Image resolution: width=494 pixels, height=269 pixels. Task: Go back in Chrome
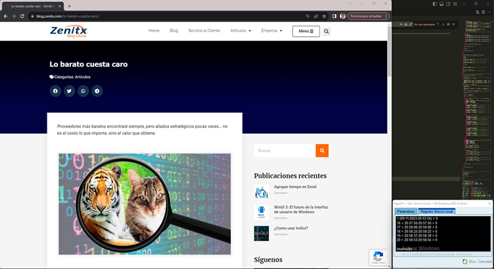tap(6, 16)
